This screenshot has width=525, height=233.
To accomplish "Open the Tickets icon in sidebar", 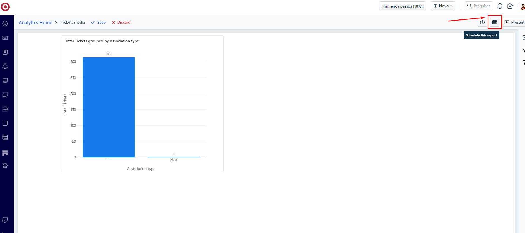I will pyautogui.click(x=5, y=38).
